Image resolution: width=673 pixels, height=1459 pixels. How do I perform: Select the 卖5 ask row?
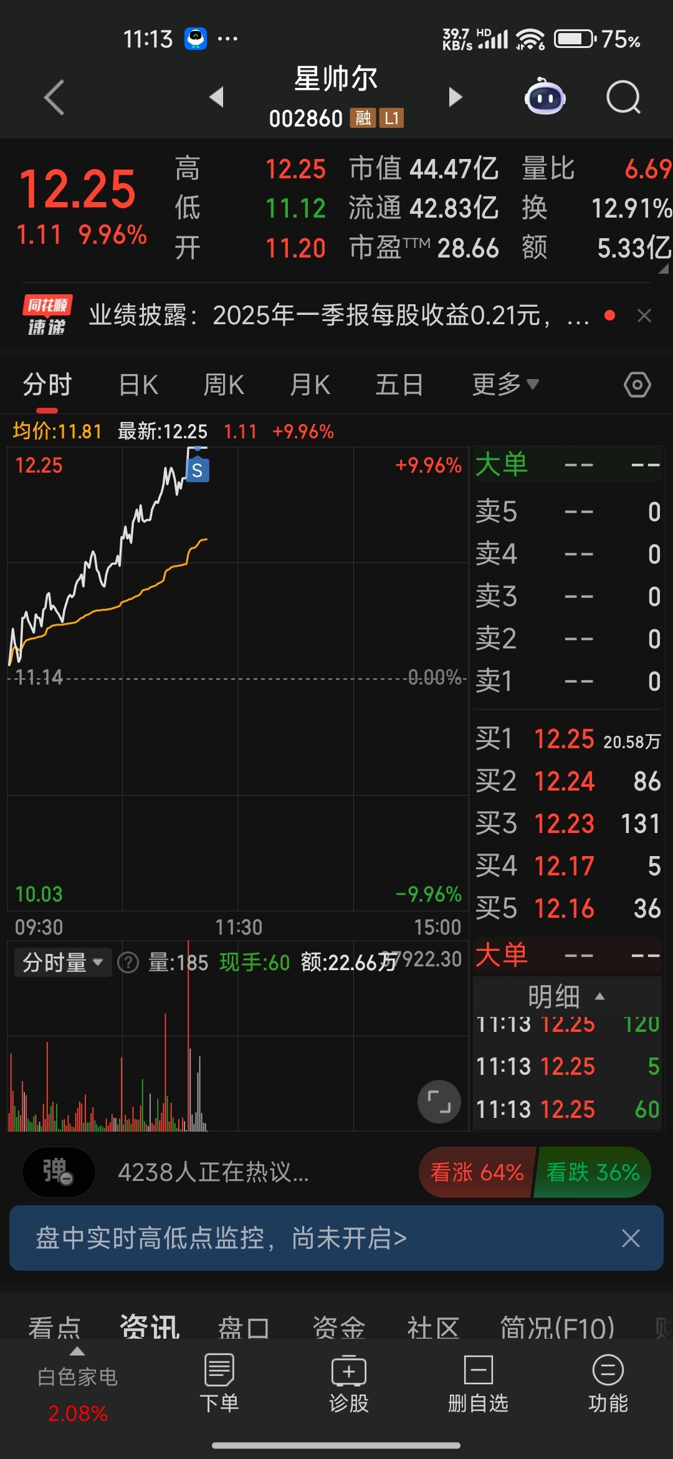[568, 511]
